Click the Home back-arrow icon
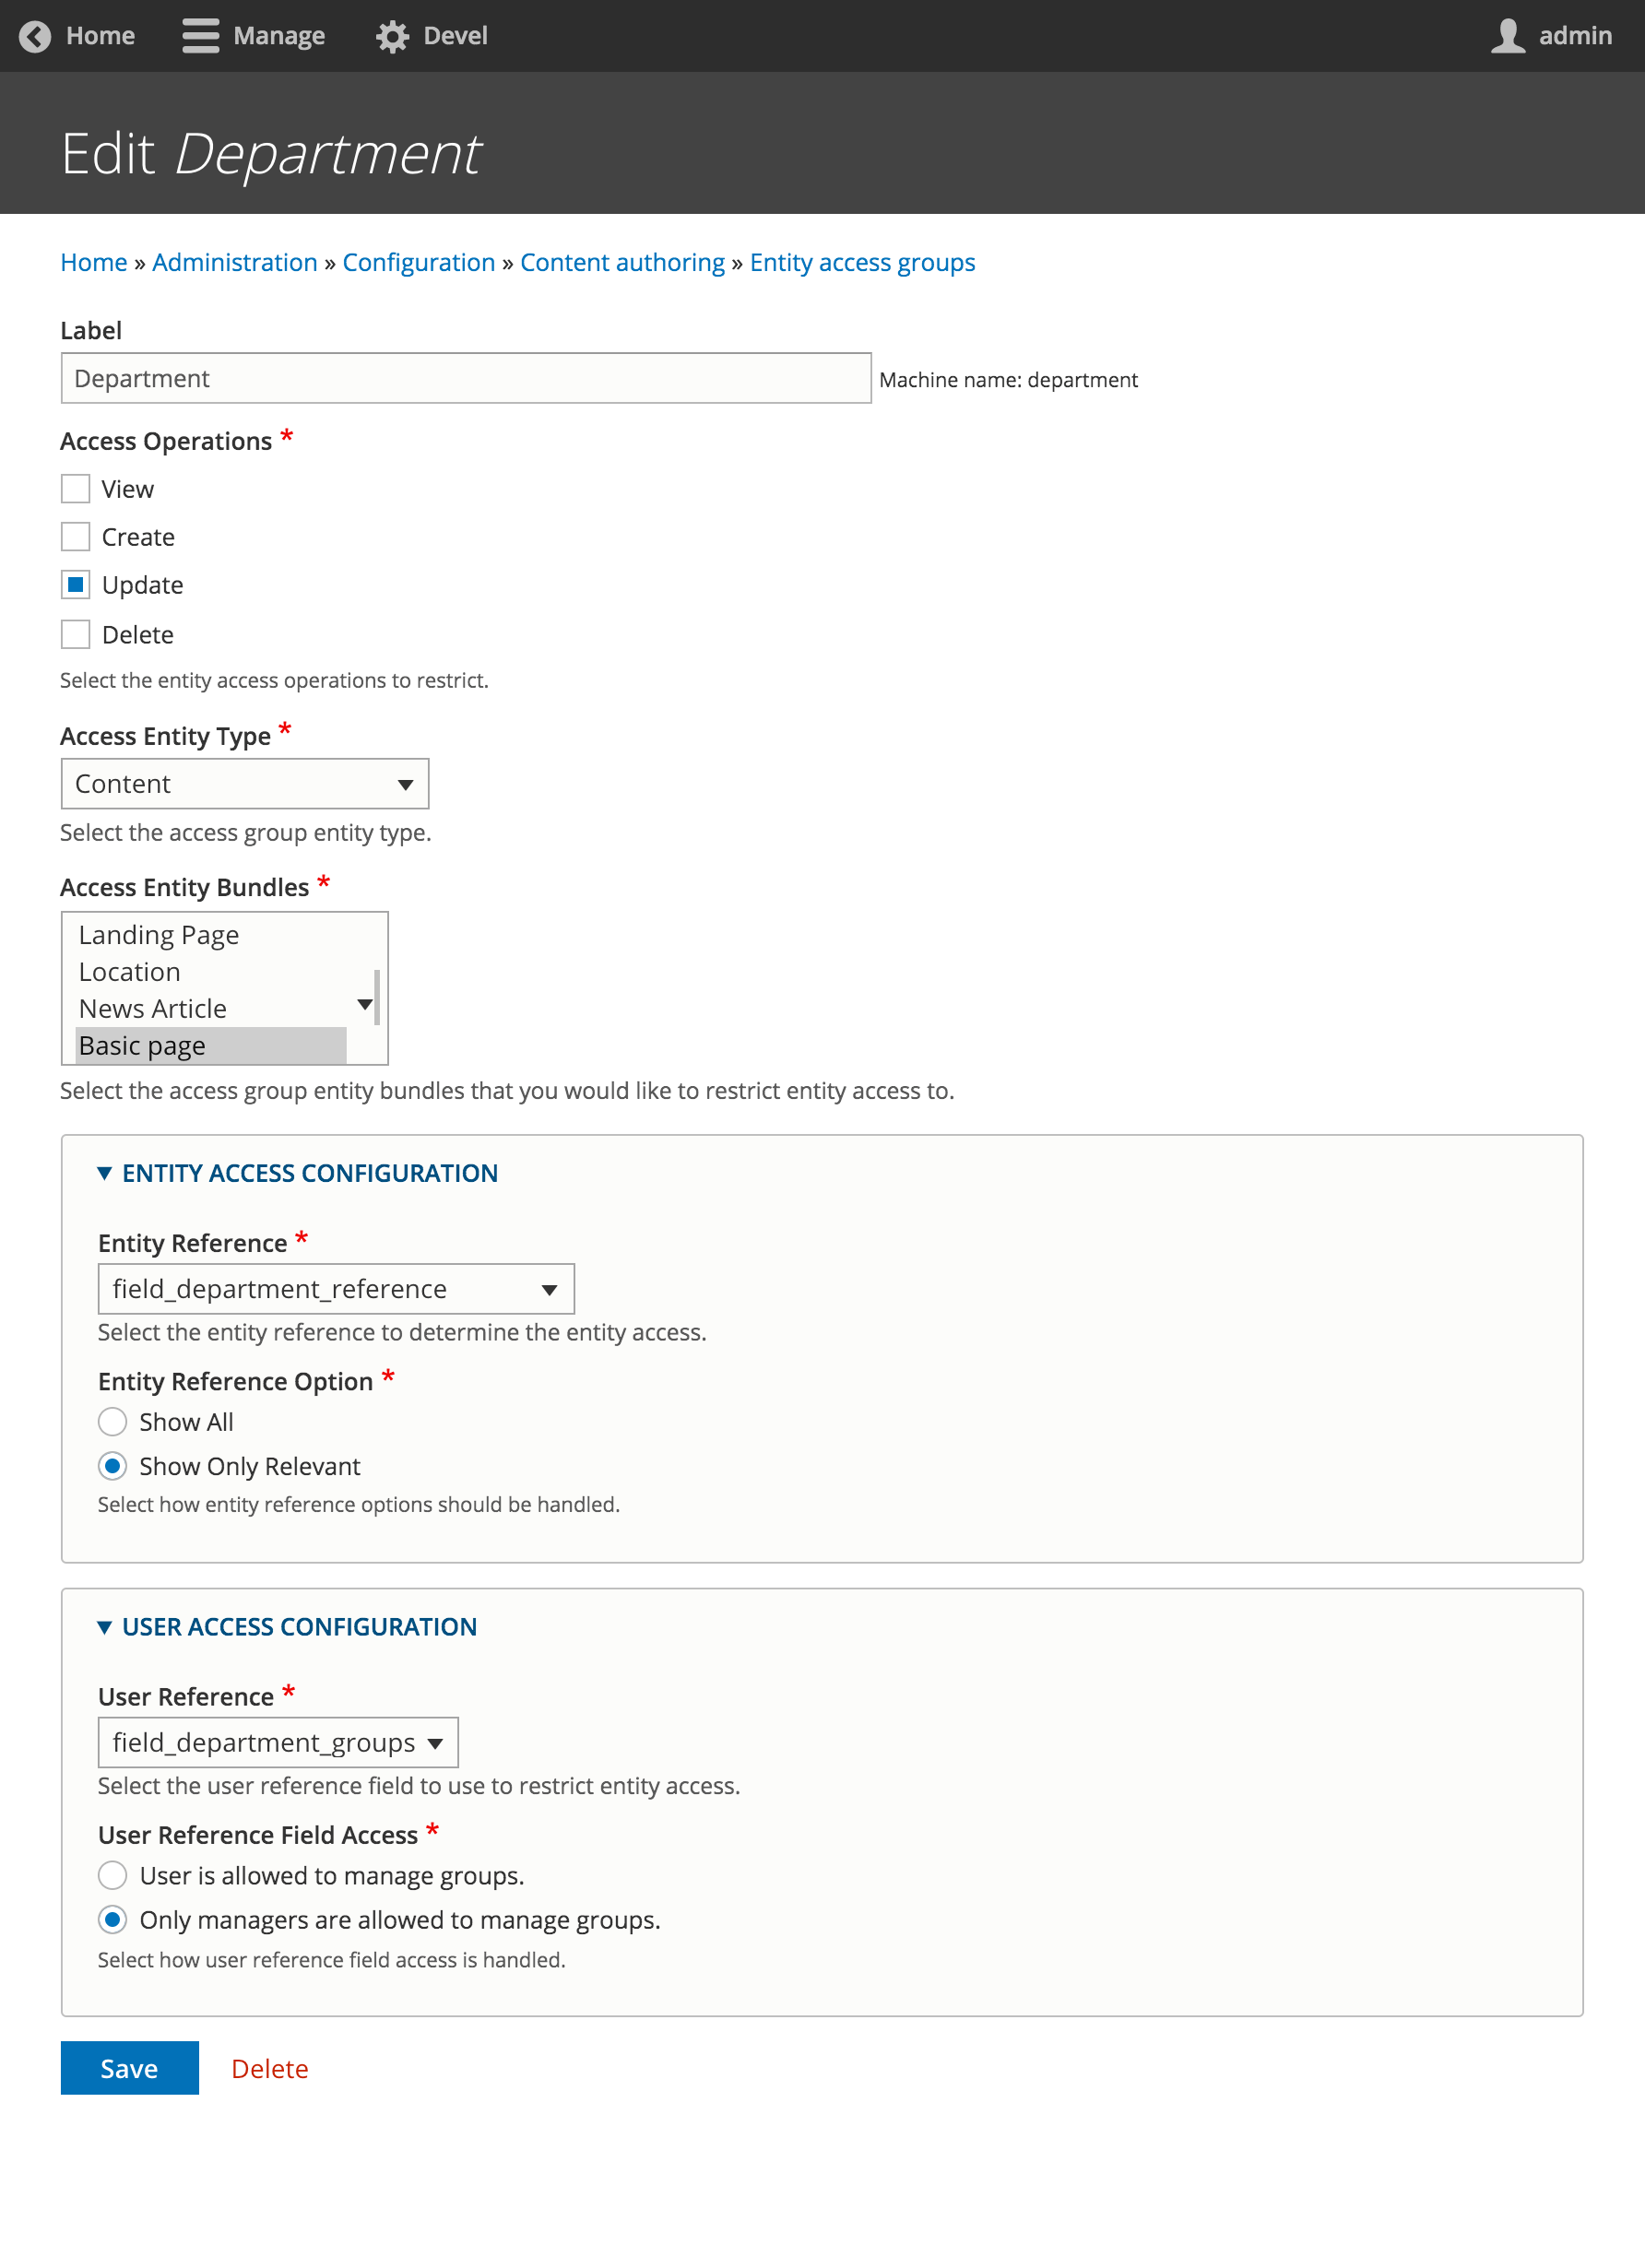 [35, 36]
